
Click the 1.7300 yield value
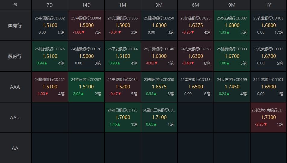(269, 117)
